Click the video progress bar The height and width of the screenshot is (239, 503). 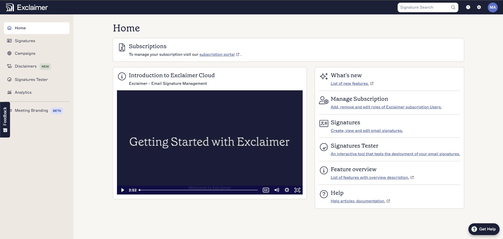pos(199,190)
